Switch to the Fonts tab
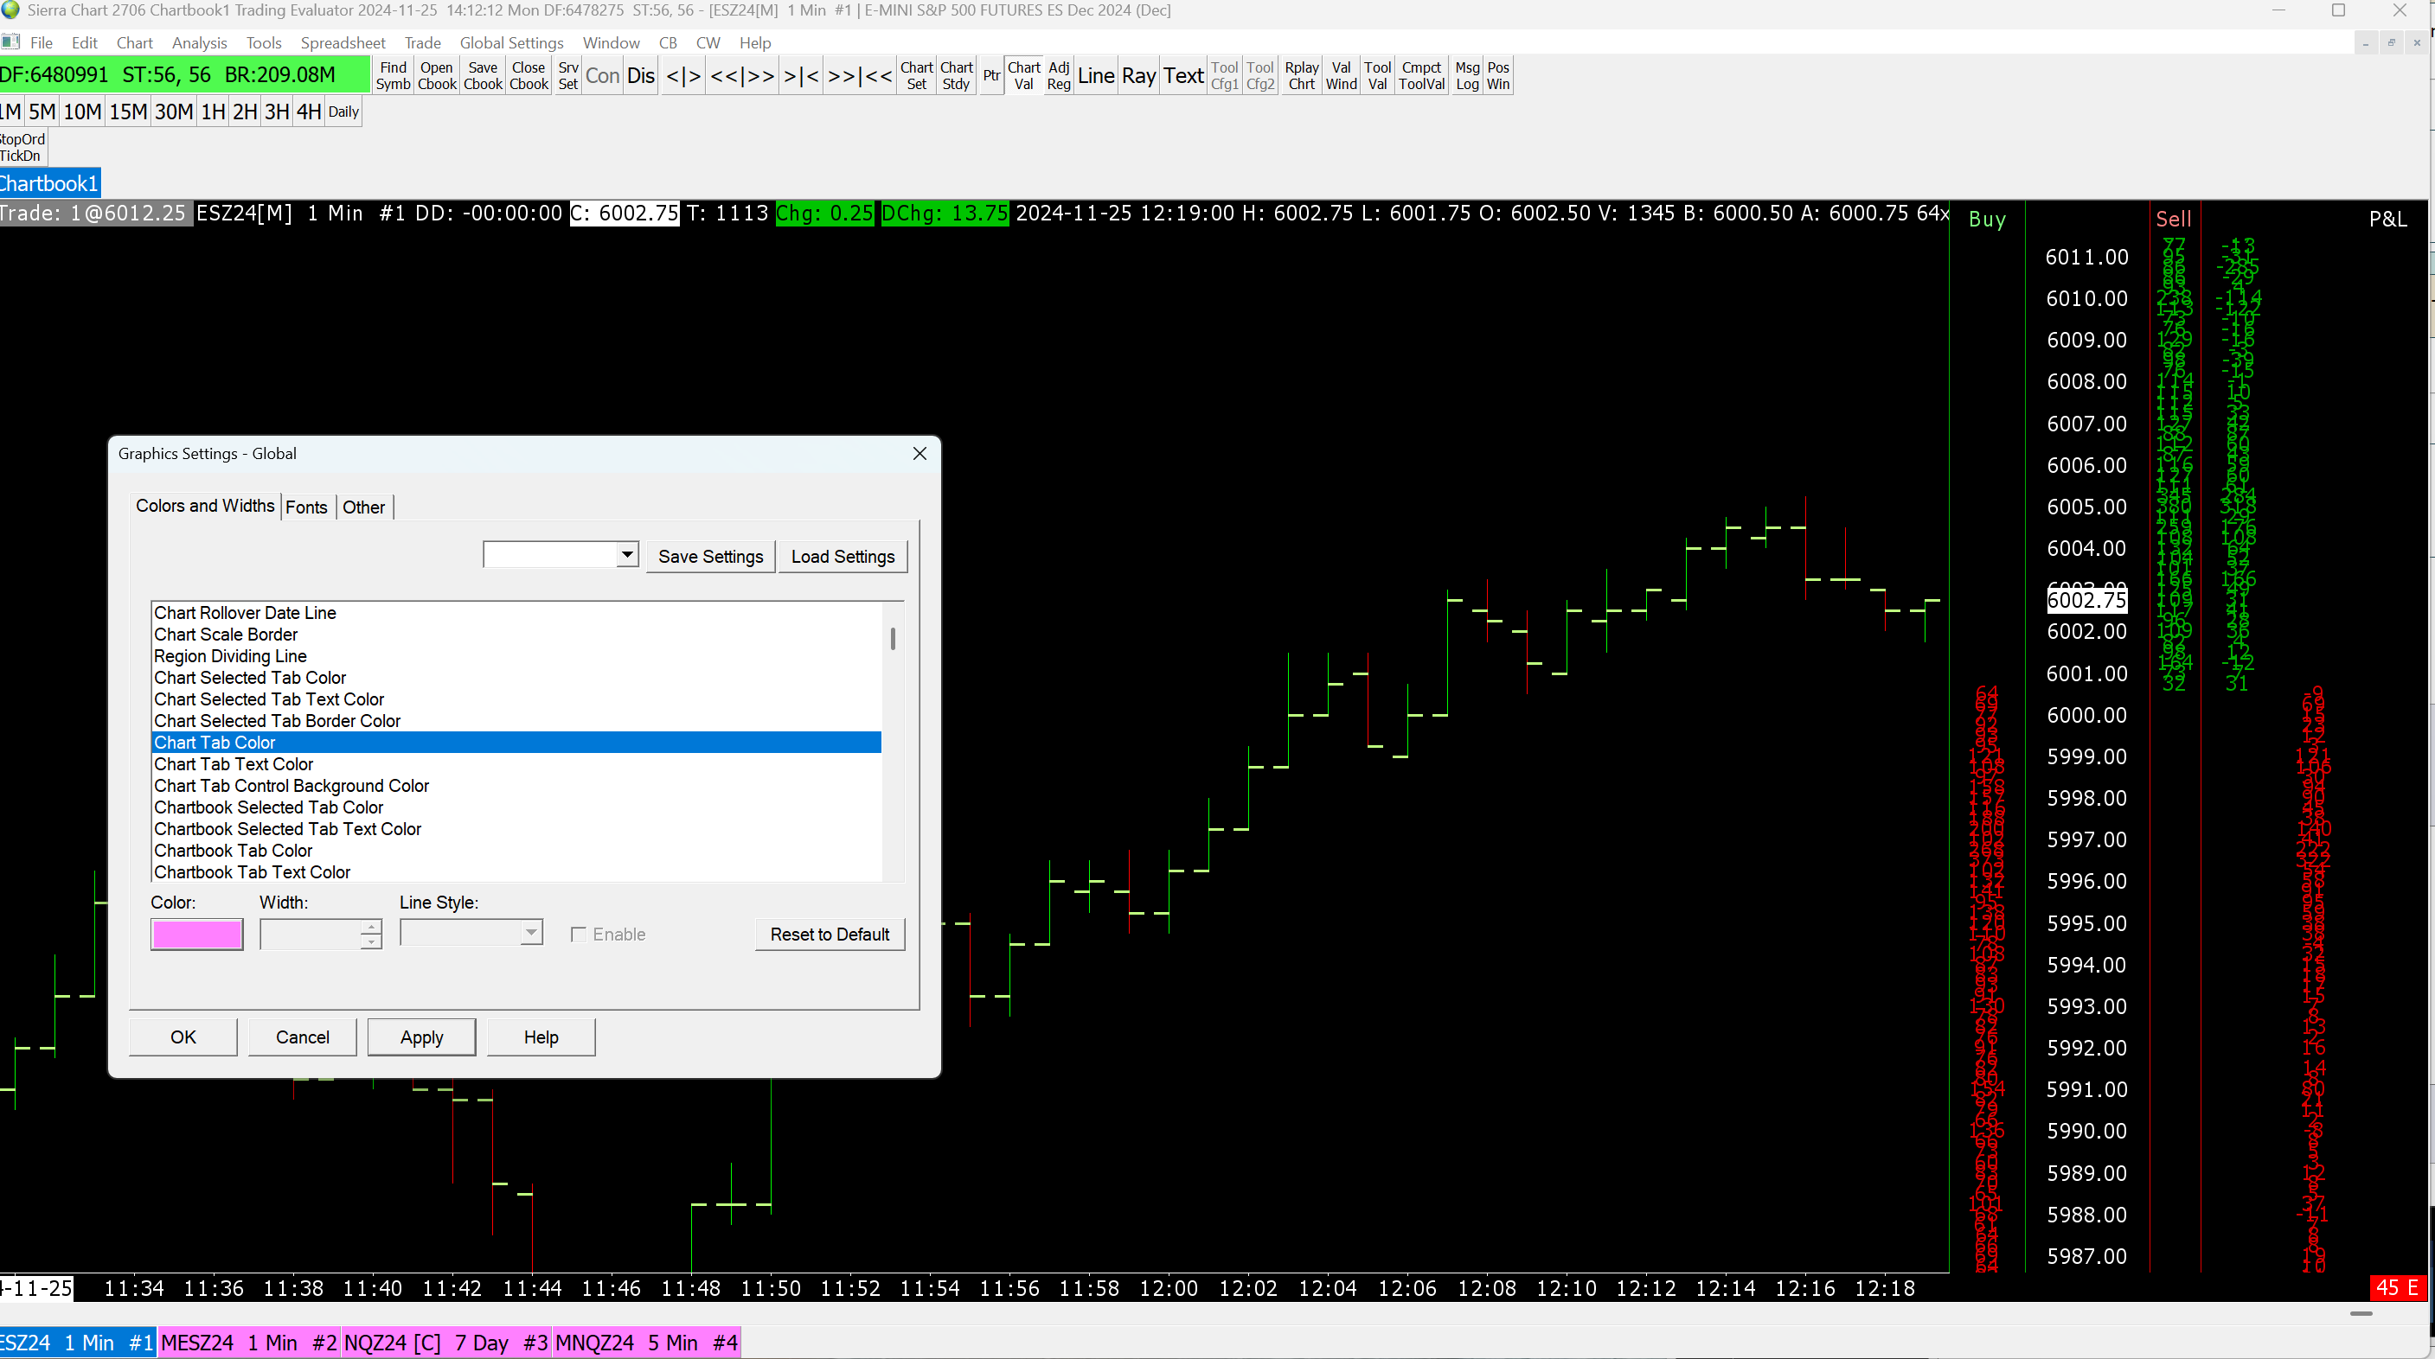 coord(306,507)
